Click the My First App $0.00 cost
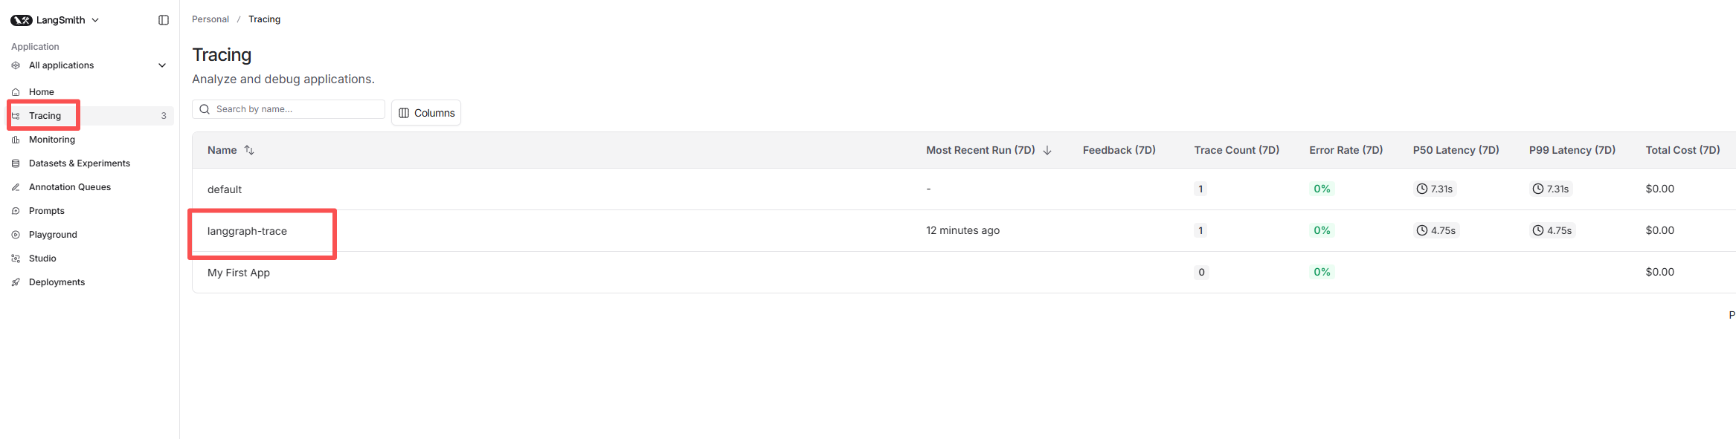 [1660, 272]
